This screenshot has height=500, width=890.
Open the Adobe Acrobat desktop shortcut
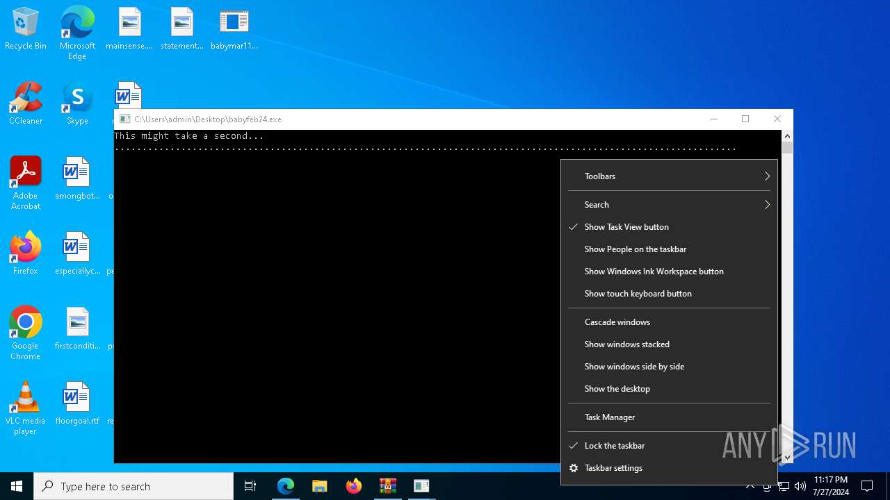click(26, 183)
